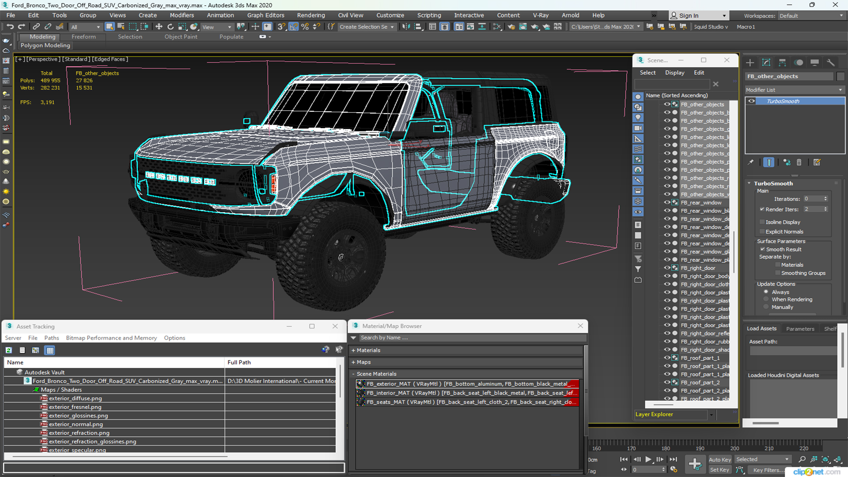Open Bitmap Performance and Memory menu

pyautogui.click(x=111, y=338)
